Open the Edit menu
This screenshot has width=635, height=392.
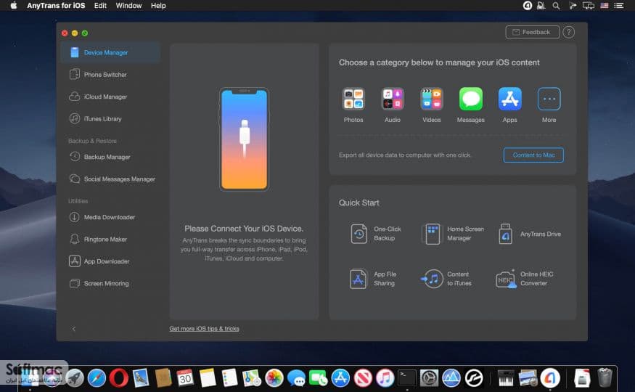point(100,6)
